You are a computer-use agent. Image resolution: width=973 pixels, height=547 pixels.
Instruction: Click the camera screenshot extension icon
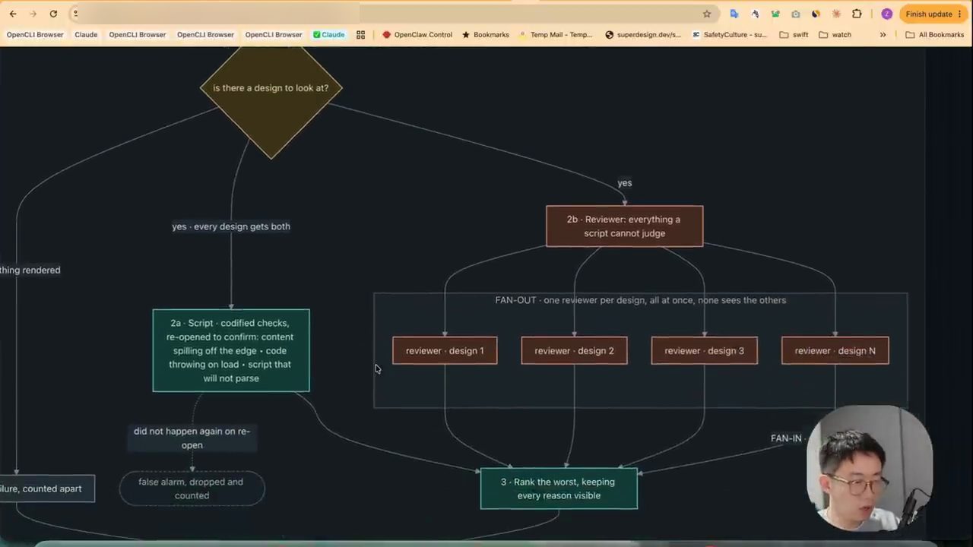pyautogui.click(x=795, y=14)
